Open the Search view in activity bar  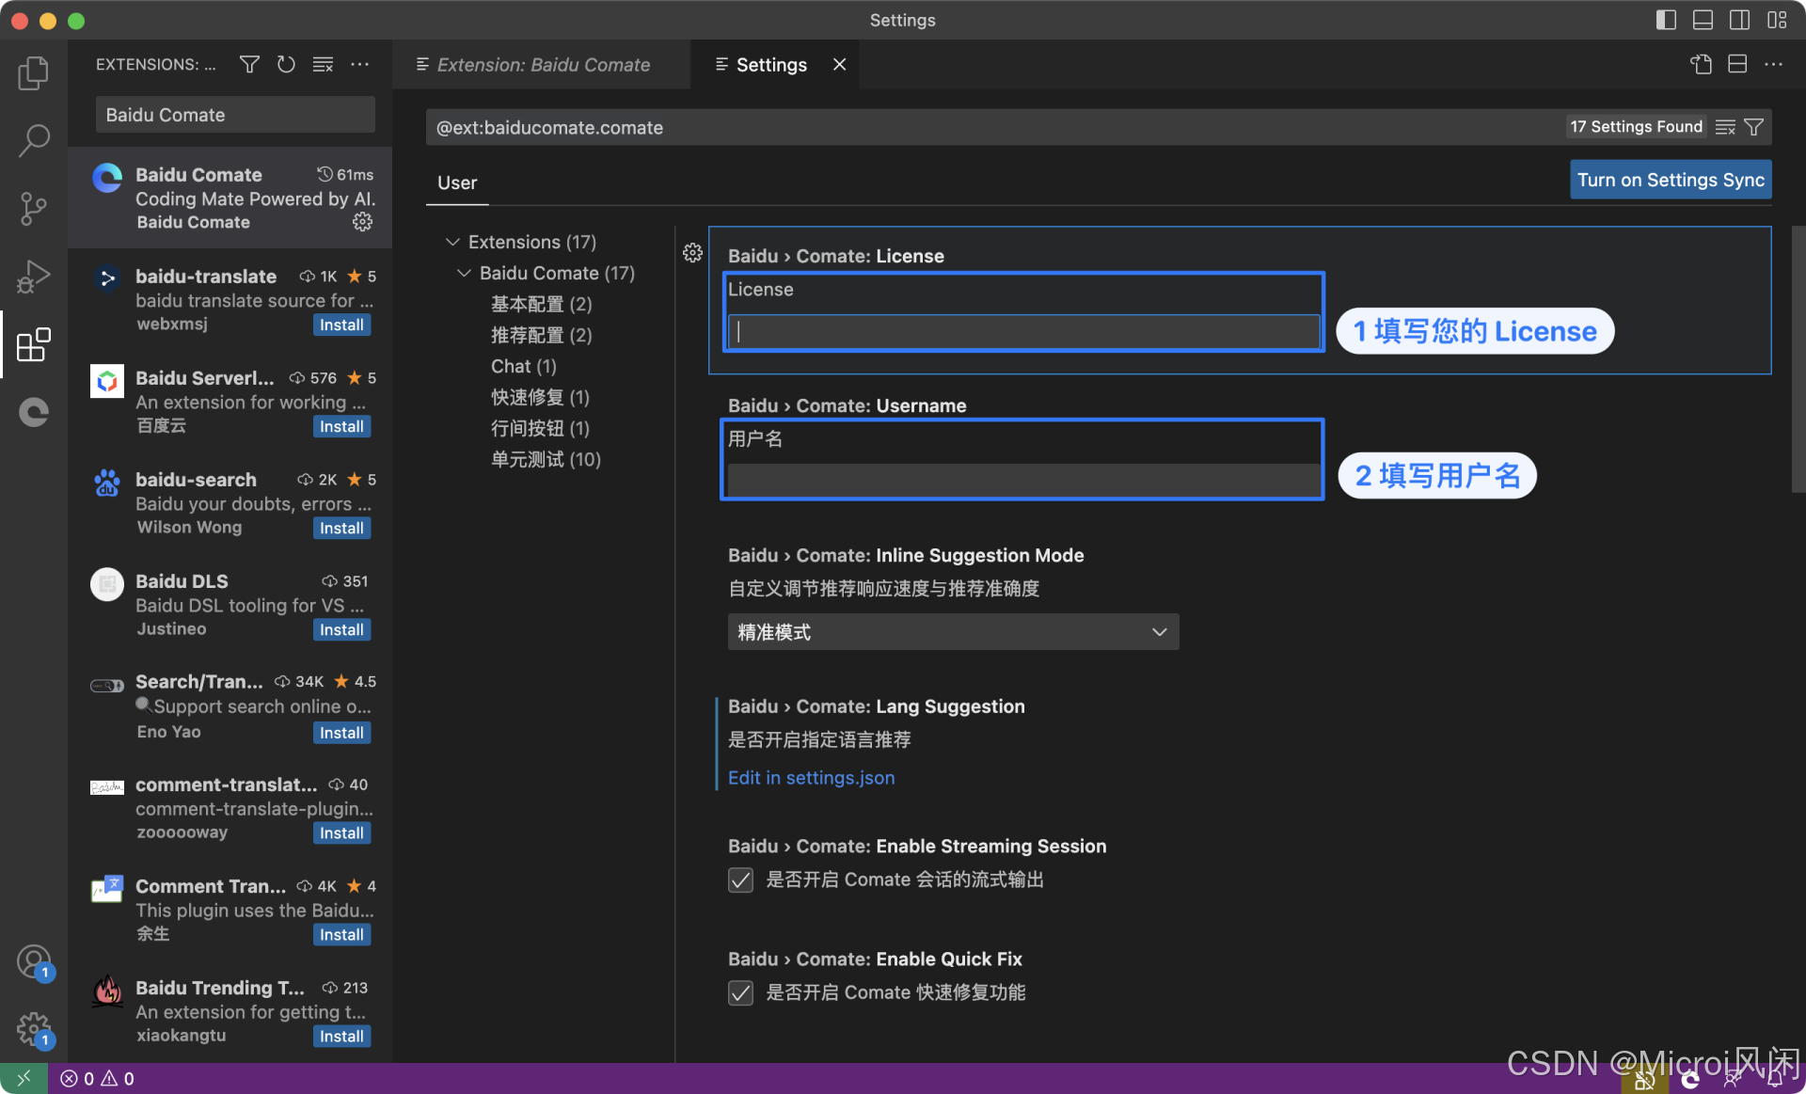34,141
